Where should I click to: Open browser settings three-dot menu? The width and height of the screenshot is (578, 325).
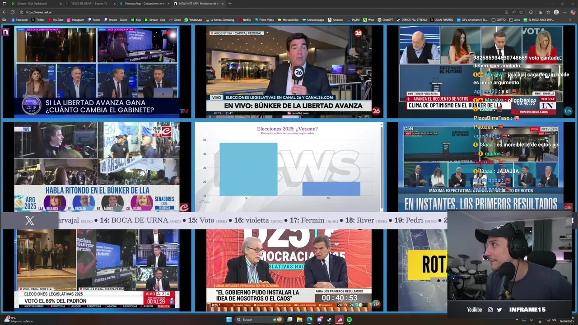(x=564, y=12)
